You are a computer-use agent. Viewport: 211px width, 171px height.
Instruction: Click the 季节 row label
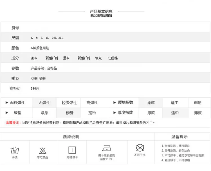(15, 78)
